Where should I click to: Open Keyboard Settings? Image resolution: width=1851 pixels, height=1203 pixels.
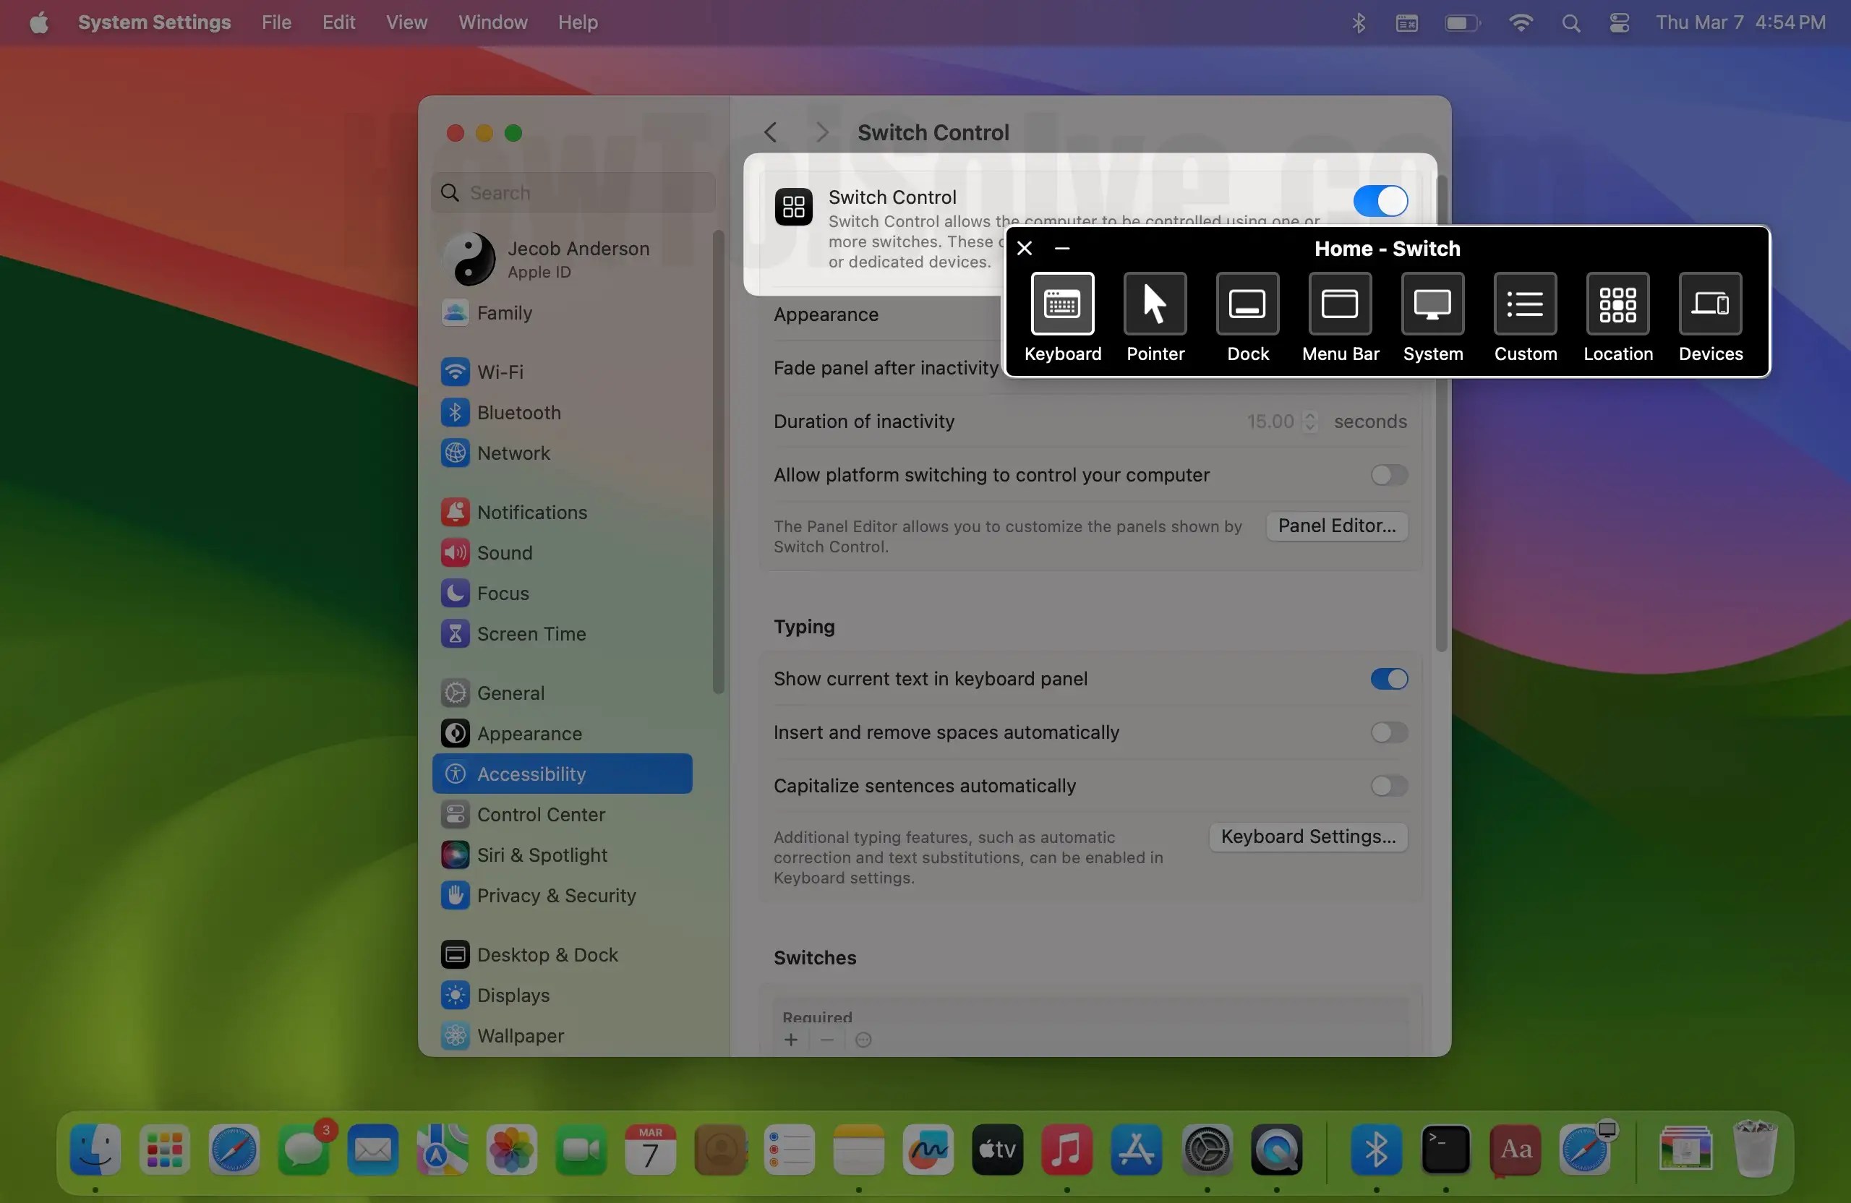1307,836
